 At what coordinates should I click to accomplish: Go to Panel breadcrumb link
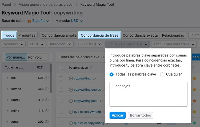(x=6, y=5)
